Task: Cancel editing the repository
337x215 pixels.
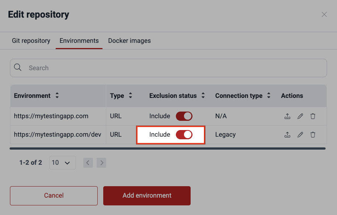Action: 53,196
